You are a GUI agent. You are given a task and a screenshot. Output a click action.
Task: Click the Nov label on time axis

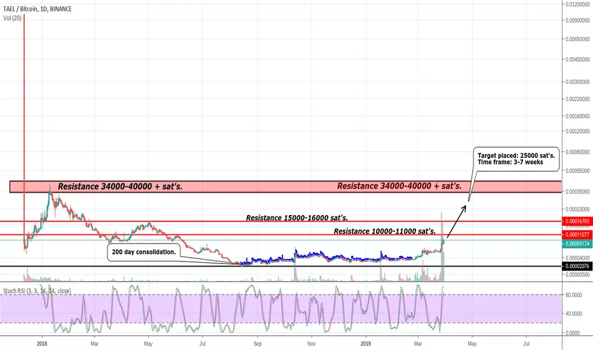click(x=311, y=344)
